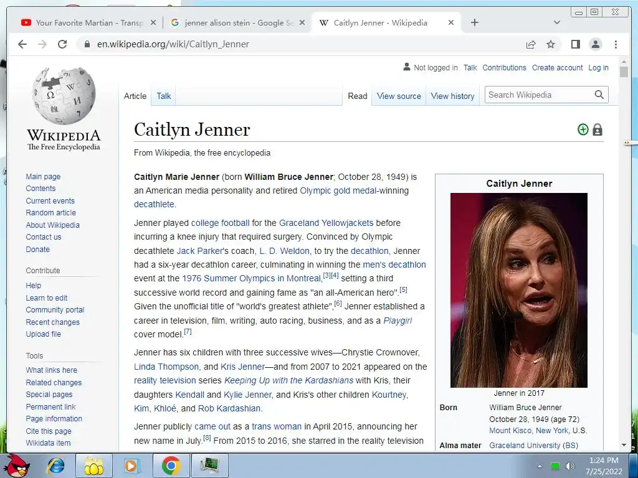Click the Caitlyn Jenner infobox photo
638x478 pixels.
pyautogui.click(x=519, y=290)
